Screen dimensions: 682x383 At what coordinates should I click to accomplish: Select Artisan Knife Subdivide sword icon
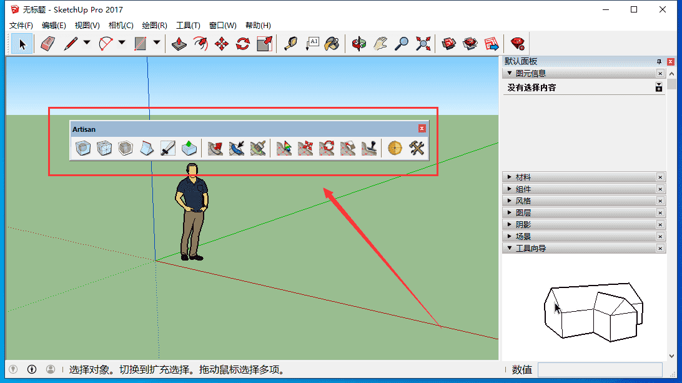pos(168,148)
